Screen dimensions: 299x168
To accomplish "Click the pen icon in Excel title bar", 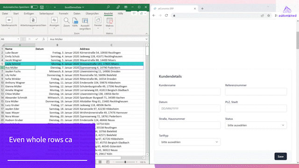I will click(118, 7).
